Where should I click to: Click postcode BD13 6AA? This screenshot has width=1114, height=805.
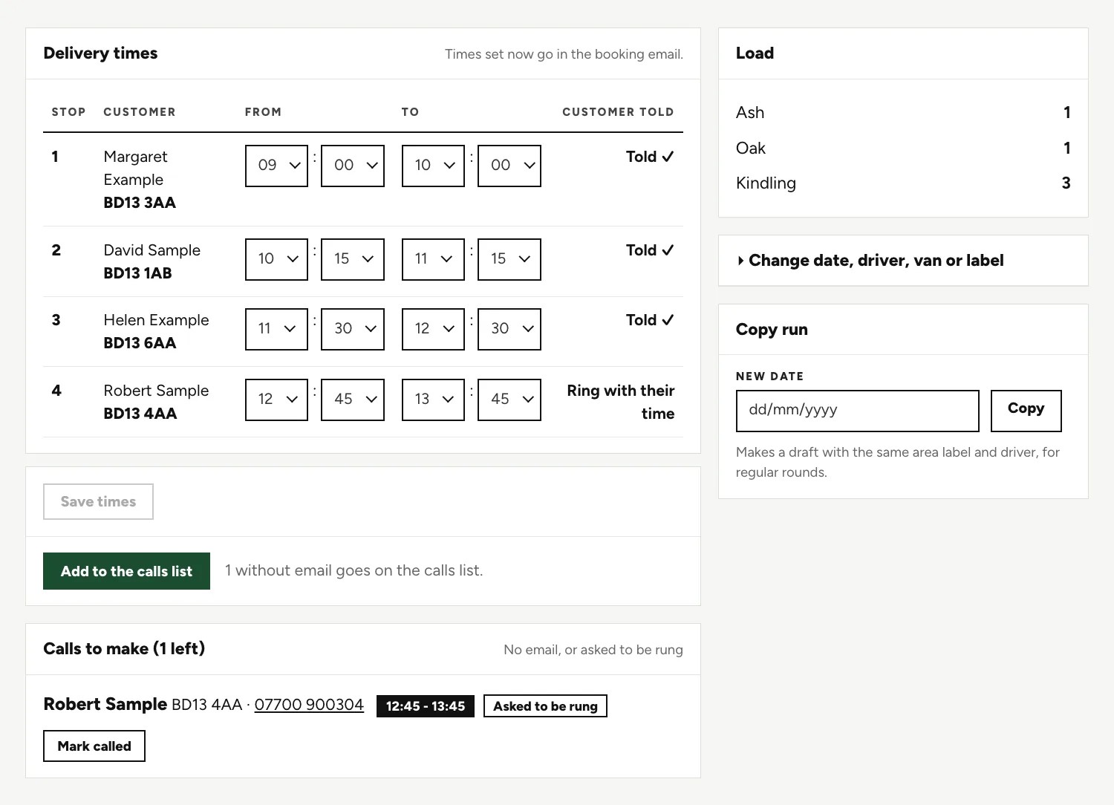pos(140,343)
